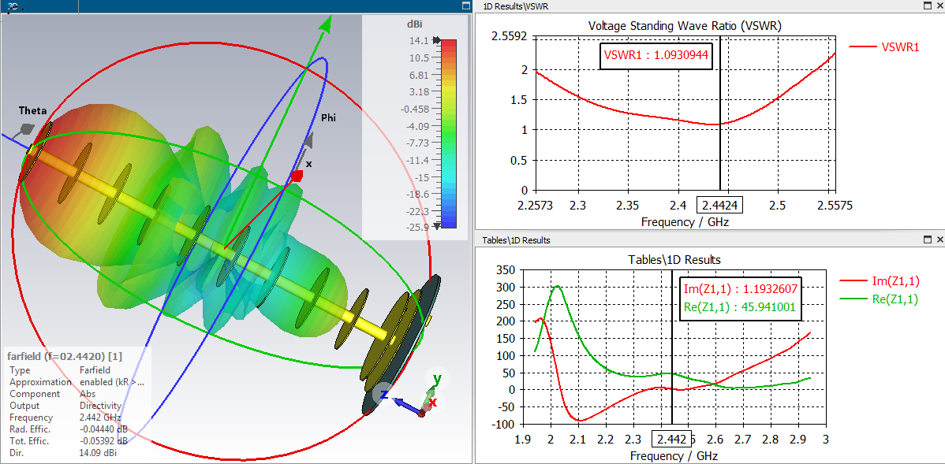Viewport: 945px width, 464px height.
Task: Select the Re(Z1,1) : 45.941001 marker readout
Action: (x=741, y=307)
